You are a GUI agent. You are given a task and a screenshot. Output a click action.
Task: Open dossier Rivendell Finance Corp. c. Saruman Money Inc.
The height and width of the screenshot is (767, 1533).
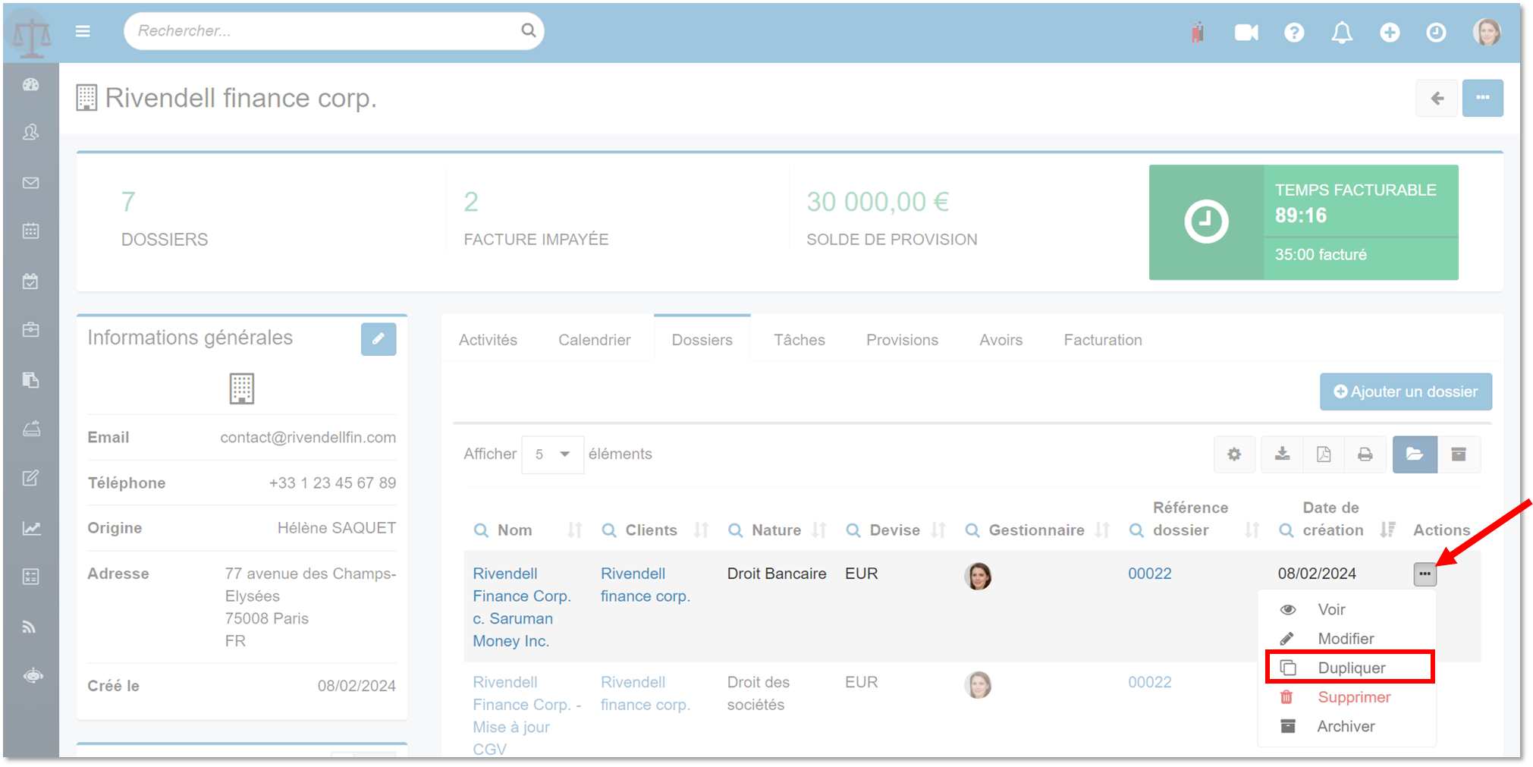(522, 607)
